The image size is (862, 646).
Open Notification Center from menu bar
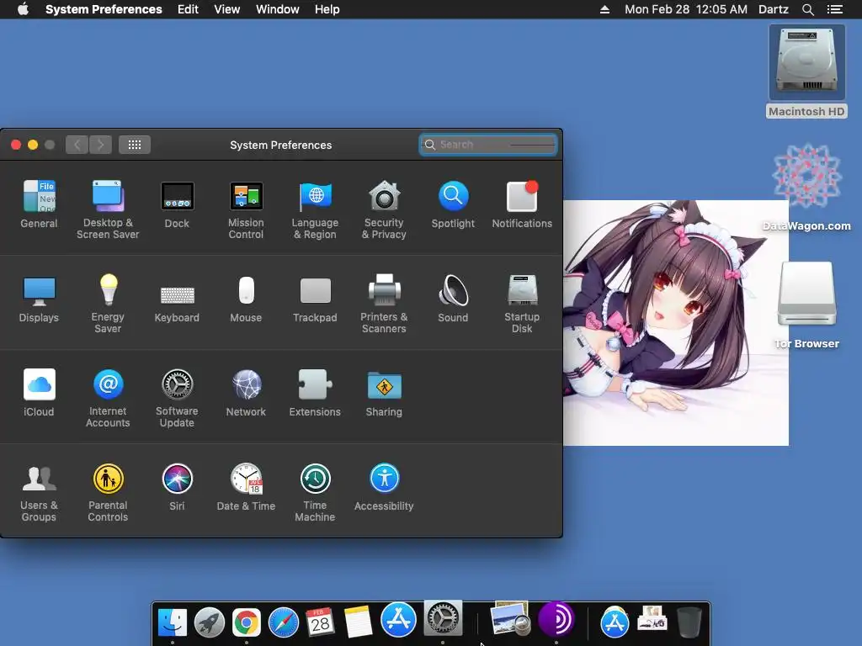835,9
